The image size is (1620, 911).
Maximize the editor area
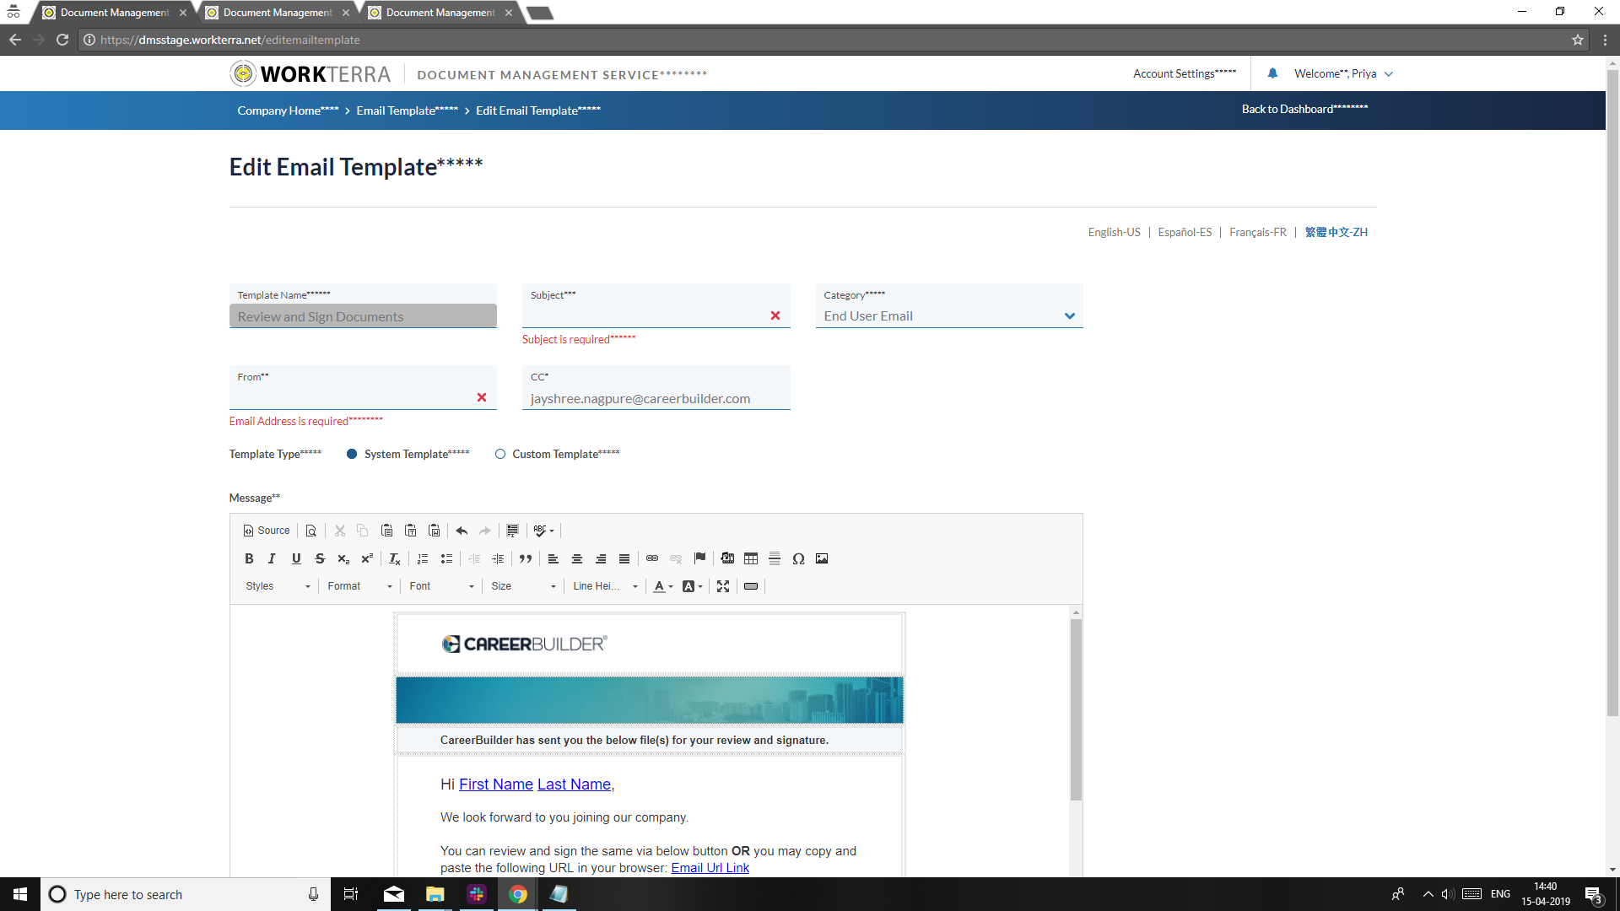point(723,586)
